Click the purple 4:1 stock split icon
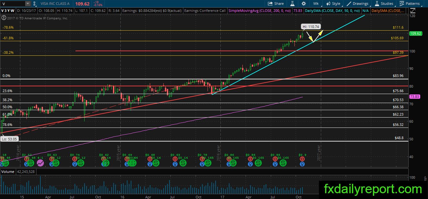Image resolution: width=428 pixels, height=199 pixels. pyautogui.click(x=40, y=163)
